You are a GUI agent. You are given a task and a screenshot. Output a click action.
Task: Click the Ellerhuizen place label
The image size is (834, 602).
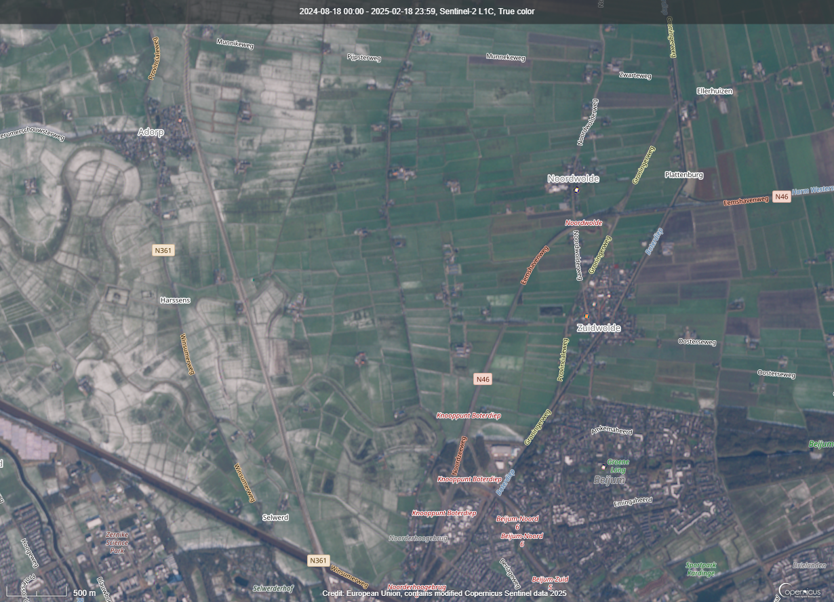(x=715, y=91)
